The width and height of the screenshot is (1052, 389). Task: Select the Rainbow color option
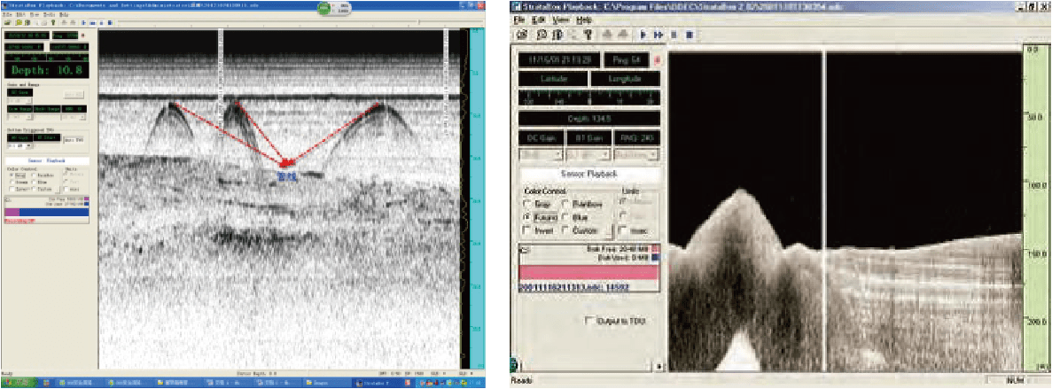(565, 202)
